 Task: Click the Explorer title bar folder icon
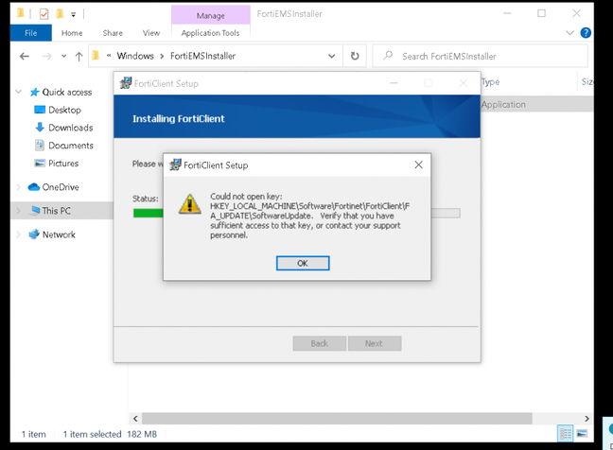click(20, 14)
